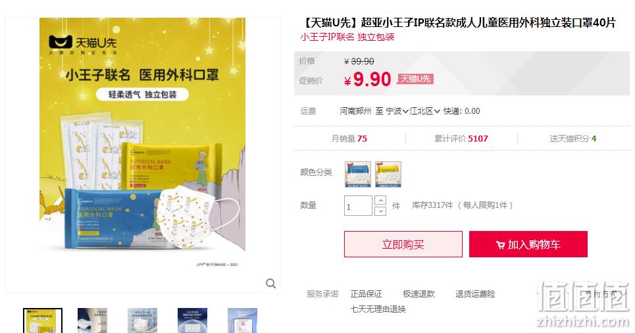Select the second product thumbnail

pyautogui.click(x=92, y=321)
